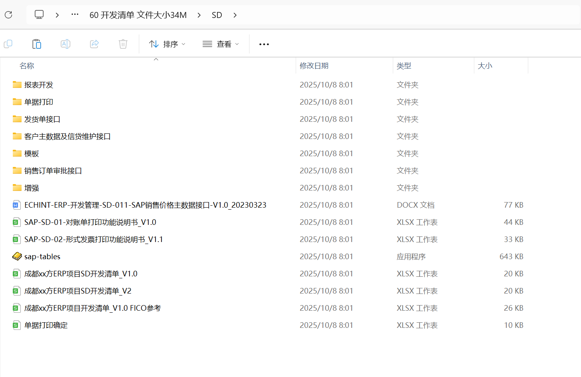
Task: Open the 排序 sort dropdown
Action: point(167,44)
